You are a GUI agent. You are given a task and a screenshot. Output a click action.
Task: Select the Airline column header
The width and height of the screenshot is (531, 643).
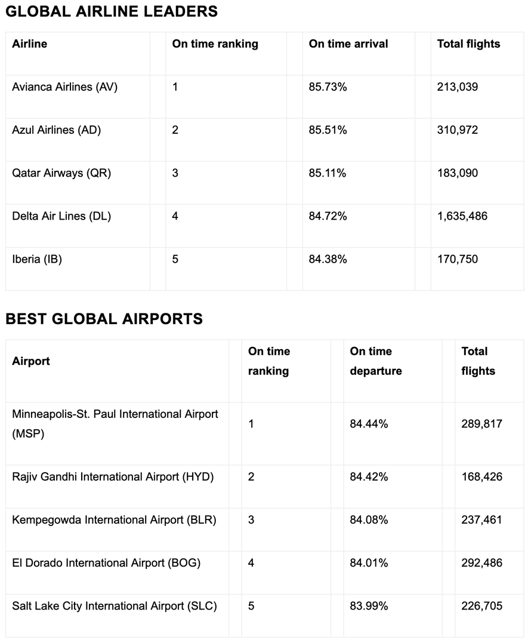coord(29,44)
